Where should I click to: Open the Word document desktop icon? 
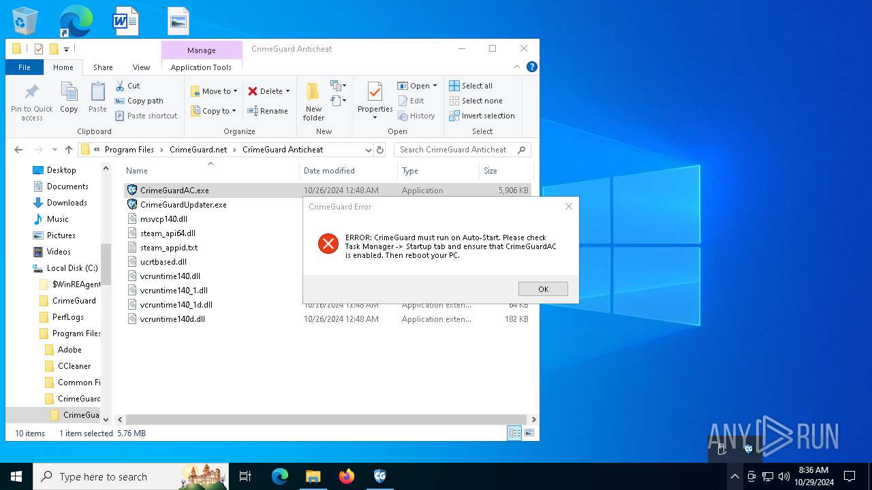point(125,20)
